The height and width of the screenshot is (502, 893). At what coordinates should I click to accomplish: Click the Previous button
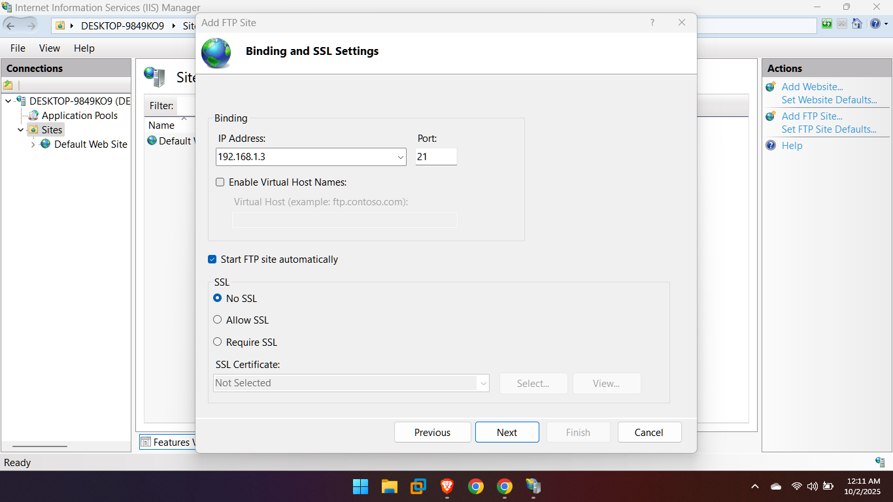(x=432, y=432)
